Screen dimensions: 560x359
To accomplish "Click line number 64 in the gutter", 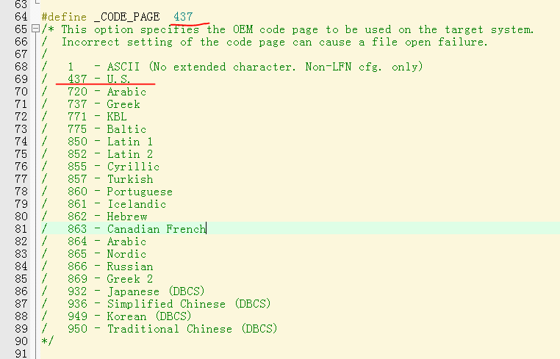I will 20,16.
